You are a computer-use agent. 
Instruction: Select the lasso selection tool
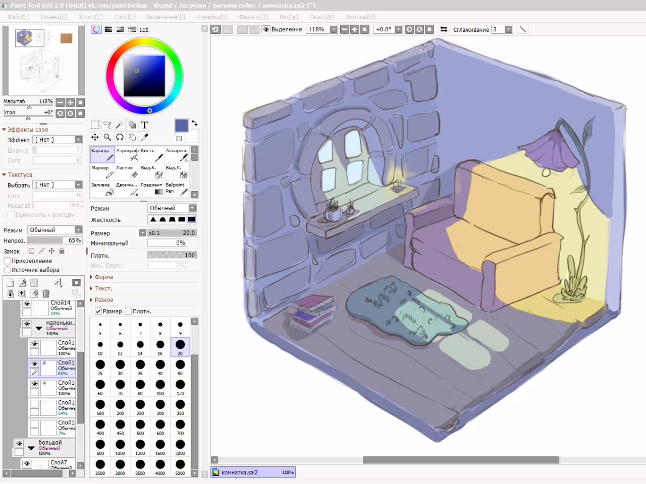pos(107,125)
